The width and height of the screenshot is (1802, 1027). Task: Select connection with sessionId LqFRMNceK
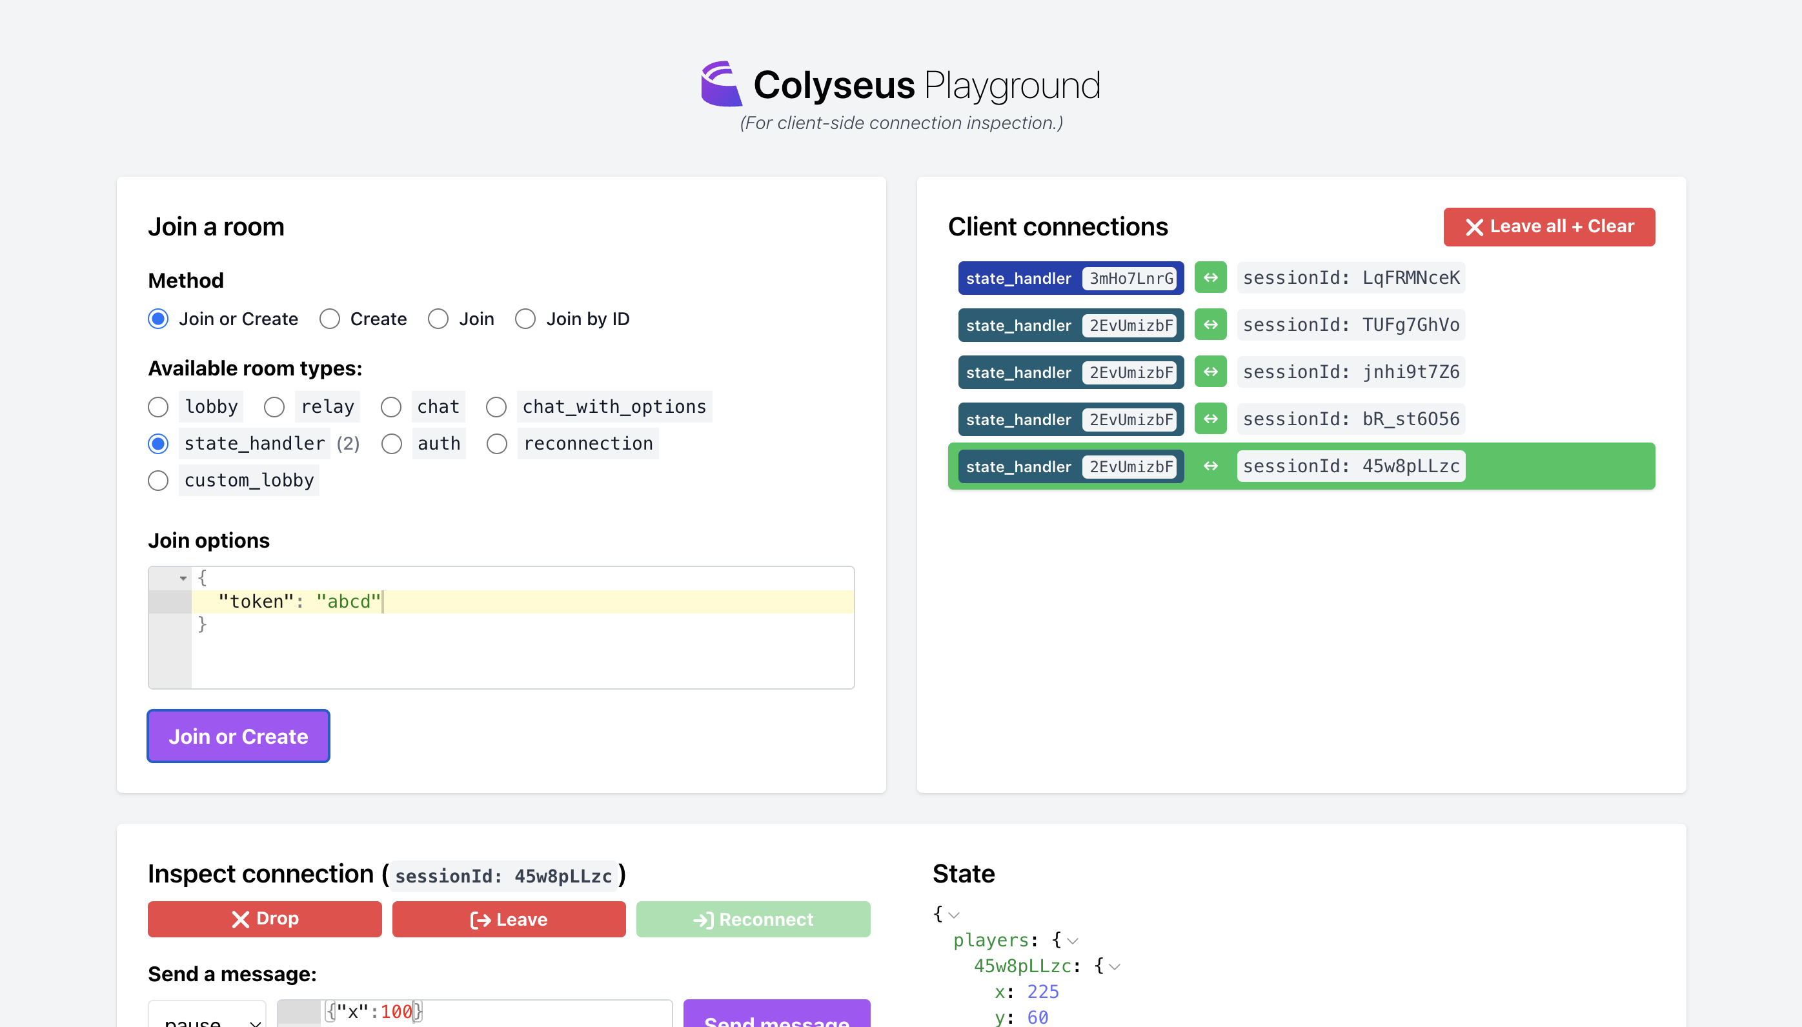1350,278
